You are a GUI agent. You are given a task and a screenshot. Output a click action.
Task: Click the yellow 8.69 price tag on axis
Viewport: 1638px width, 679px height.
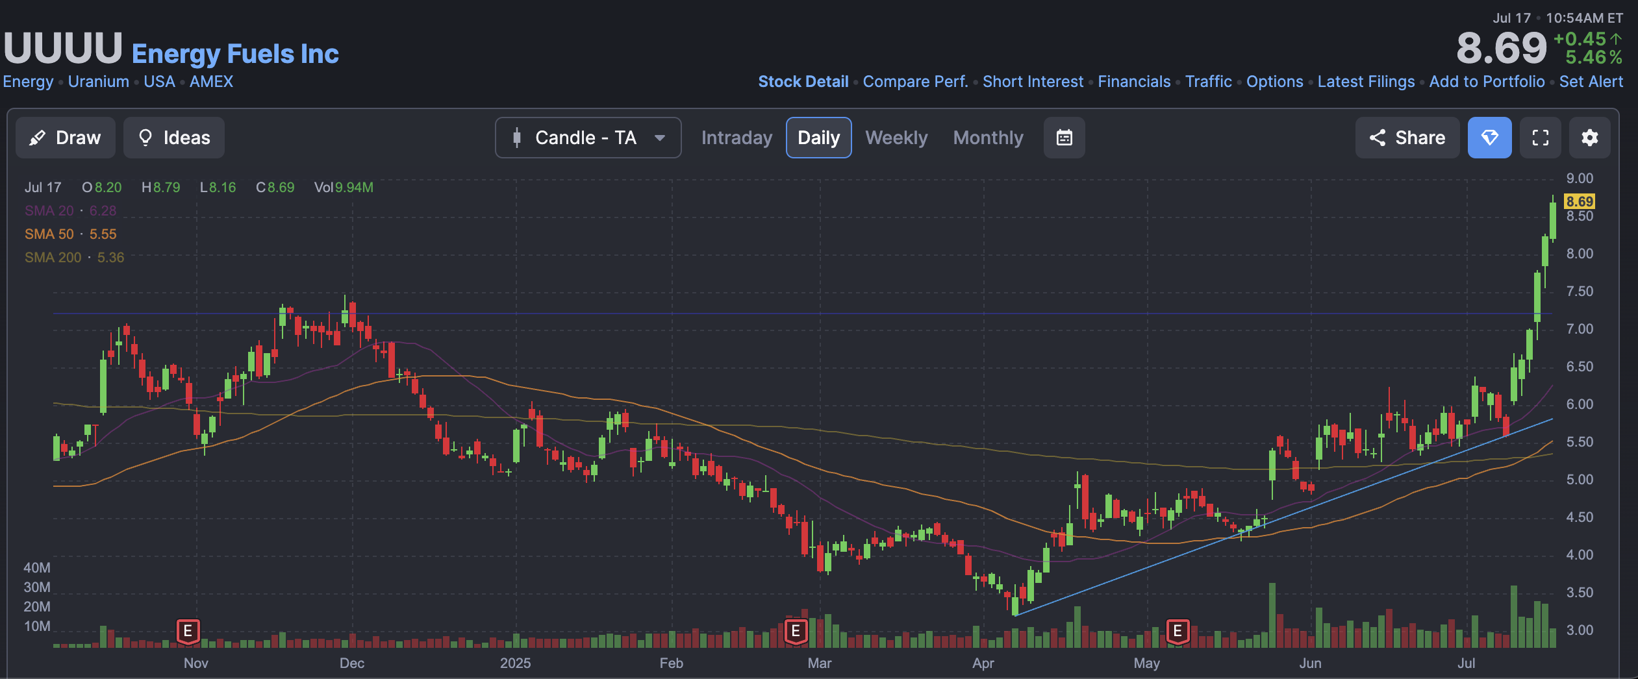pos(1579,201)
